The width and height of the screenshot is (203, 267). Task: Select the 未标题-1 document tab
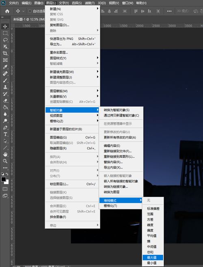(29, 19)
